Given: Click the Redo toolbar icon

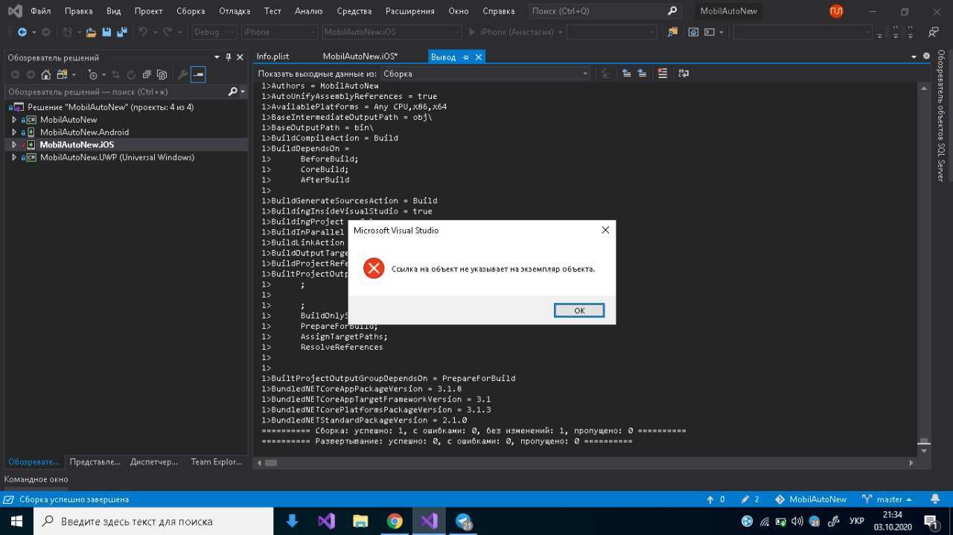Looking at the screenshot, I should [x=168, y=32].
